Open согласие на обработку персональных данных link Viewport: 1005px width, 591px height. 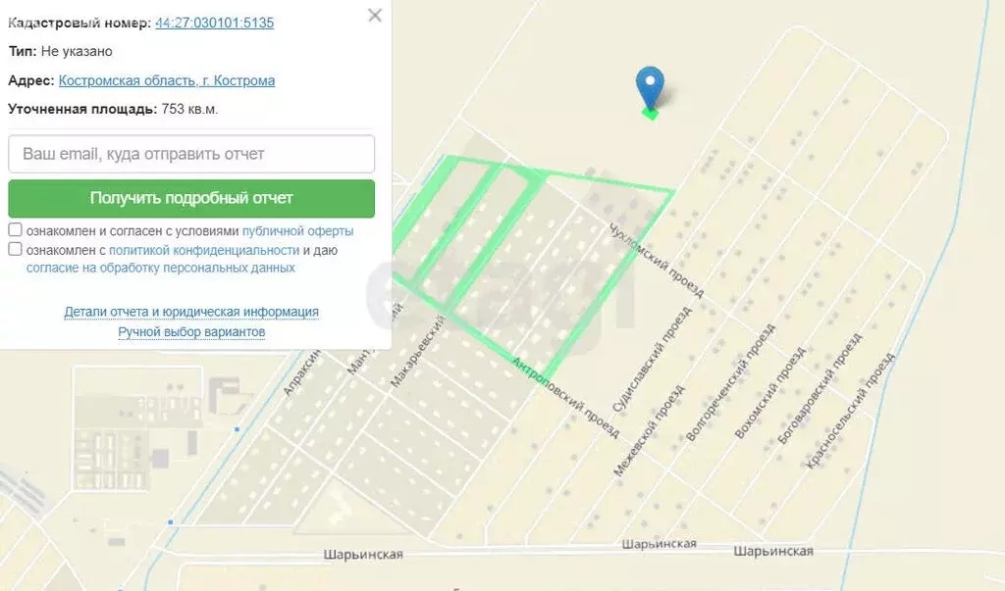pos(160,268)
